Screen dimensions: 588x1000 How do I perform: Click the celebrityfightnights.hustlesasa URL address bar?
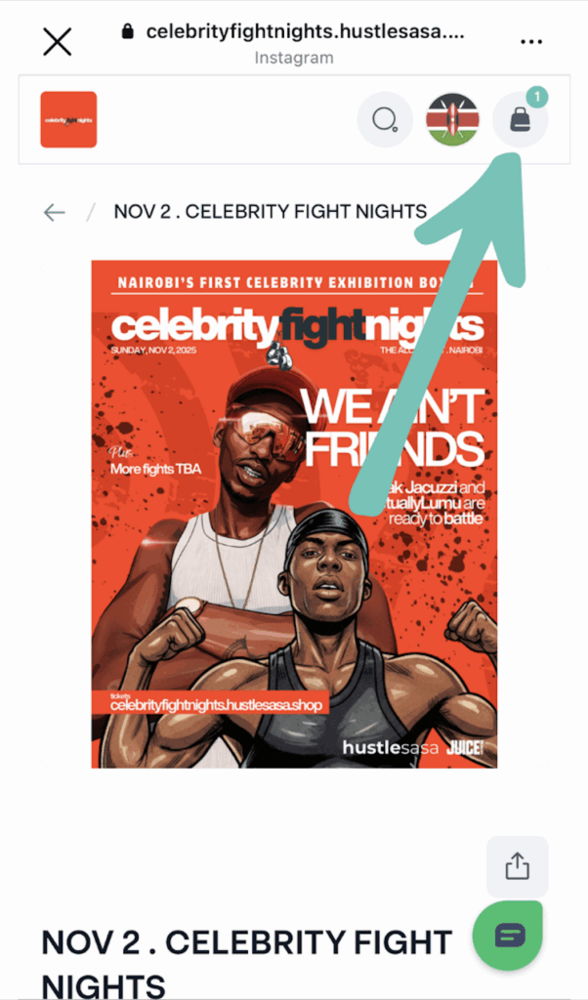tap(305, 32)
